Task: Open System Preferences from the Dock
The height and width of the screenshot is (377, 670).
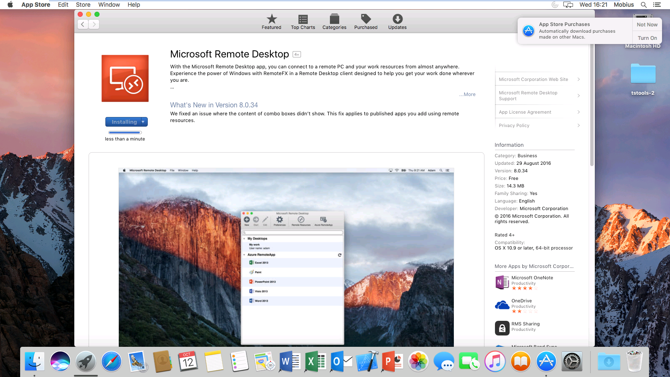Action: coord(572,361)
